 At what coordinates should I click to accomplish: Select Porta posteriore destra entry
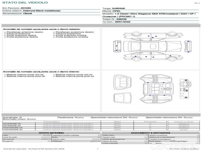click(x=22, y=37)
